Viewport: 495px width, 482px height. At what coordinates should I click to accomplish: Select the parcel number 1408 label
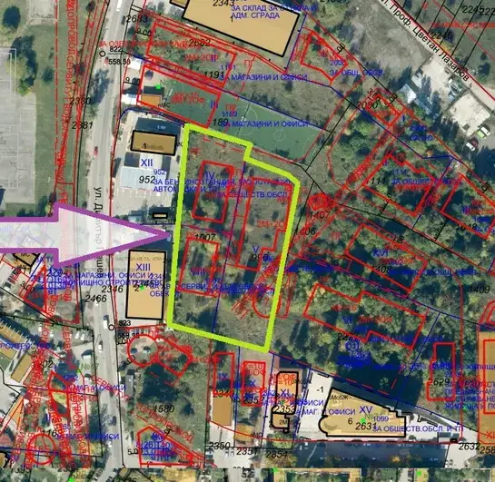point(381,269)
